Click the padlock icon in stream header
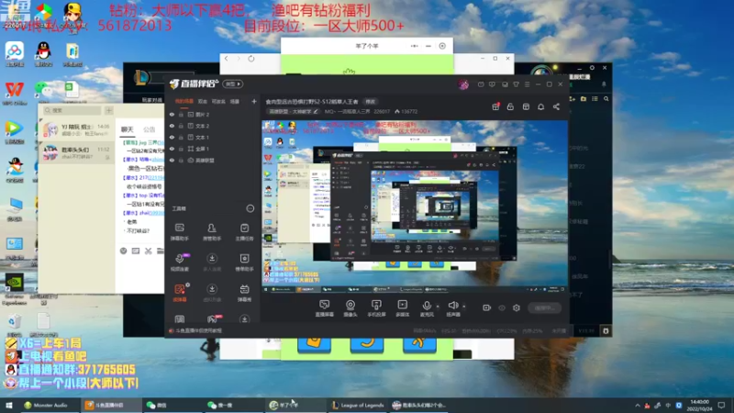Viewport: 734px width, 413px height. [x=510, y=106]
